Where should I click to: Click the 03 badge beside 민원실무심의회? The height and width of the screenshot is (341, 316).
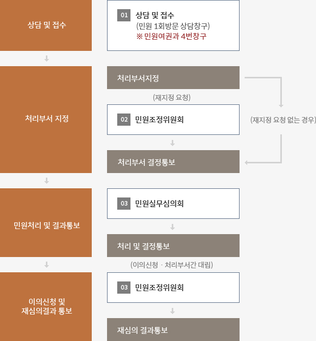pyautogui.click(x=124, y=204)
